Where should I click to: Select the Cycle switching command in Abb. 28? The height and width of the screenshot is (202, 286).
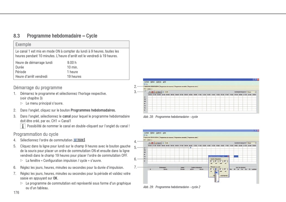tap(166, 92)
